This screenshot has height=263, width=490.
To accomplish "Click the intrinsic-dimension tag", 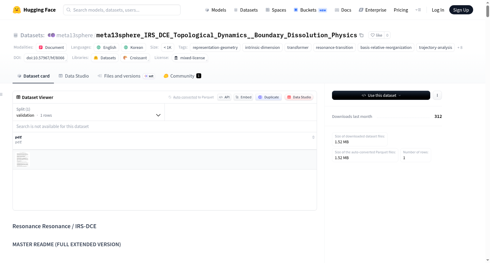I will pos(262,47).
